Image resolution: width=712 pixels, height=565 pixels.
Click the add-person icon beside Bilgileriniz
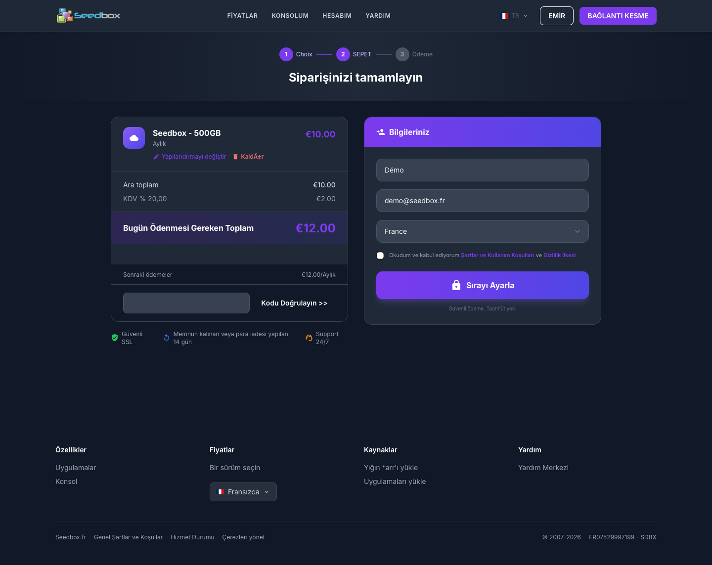point(381,132)
